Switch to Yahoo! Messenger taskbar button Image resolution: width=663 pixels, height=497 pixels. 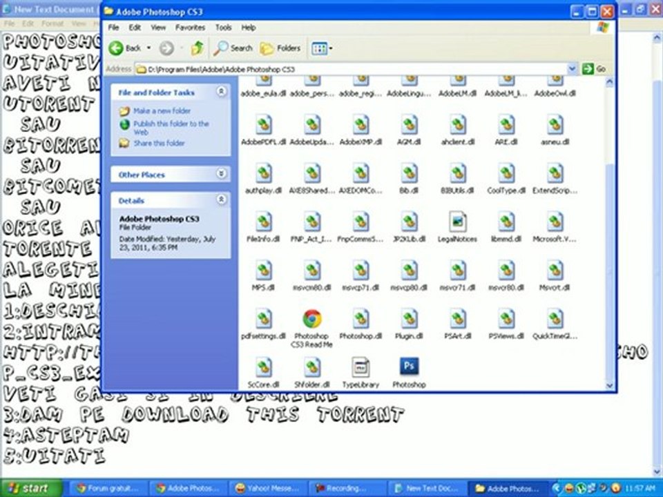click(x=268, y=489)
